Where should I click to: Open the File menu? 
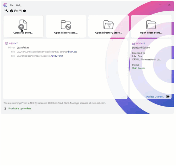click(11, 5)
